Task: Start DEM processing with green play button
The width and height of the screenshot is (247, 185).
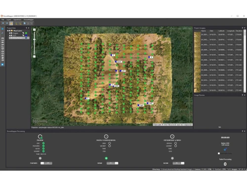Action: pos(106,158)
